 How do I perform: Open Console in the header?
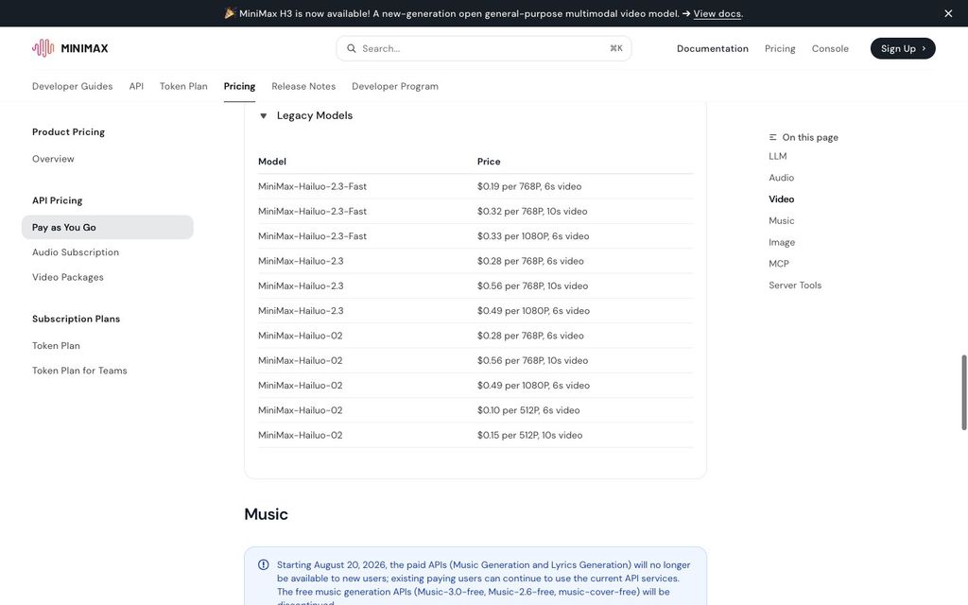pyautogui.click(x=830, y=48)
